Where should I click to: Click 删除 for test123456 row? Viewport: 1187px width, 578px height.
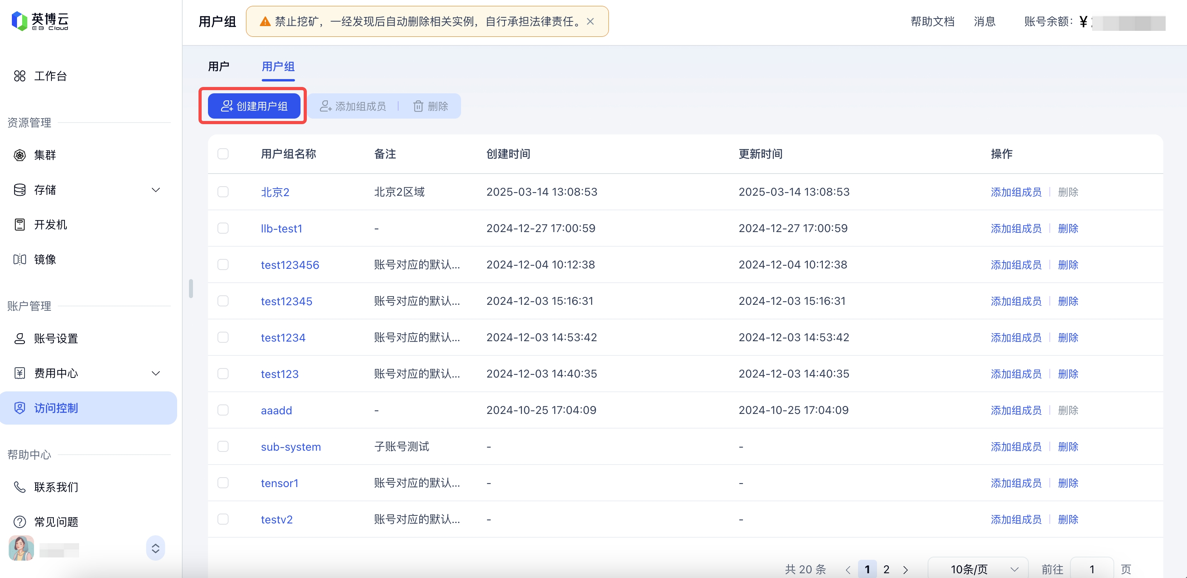click(1068, 265)
